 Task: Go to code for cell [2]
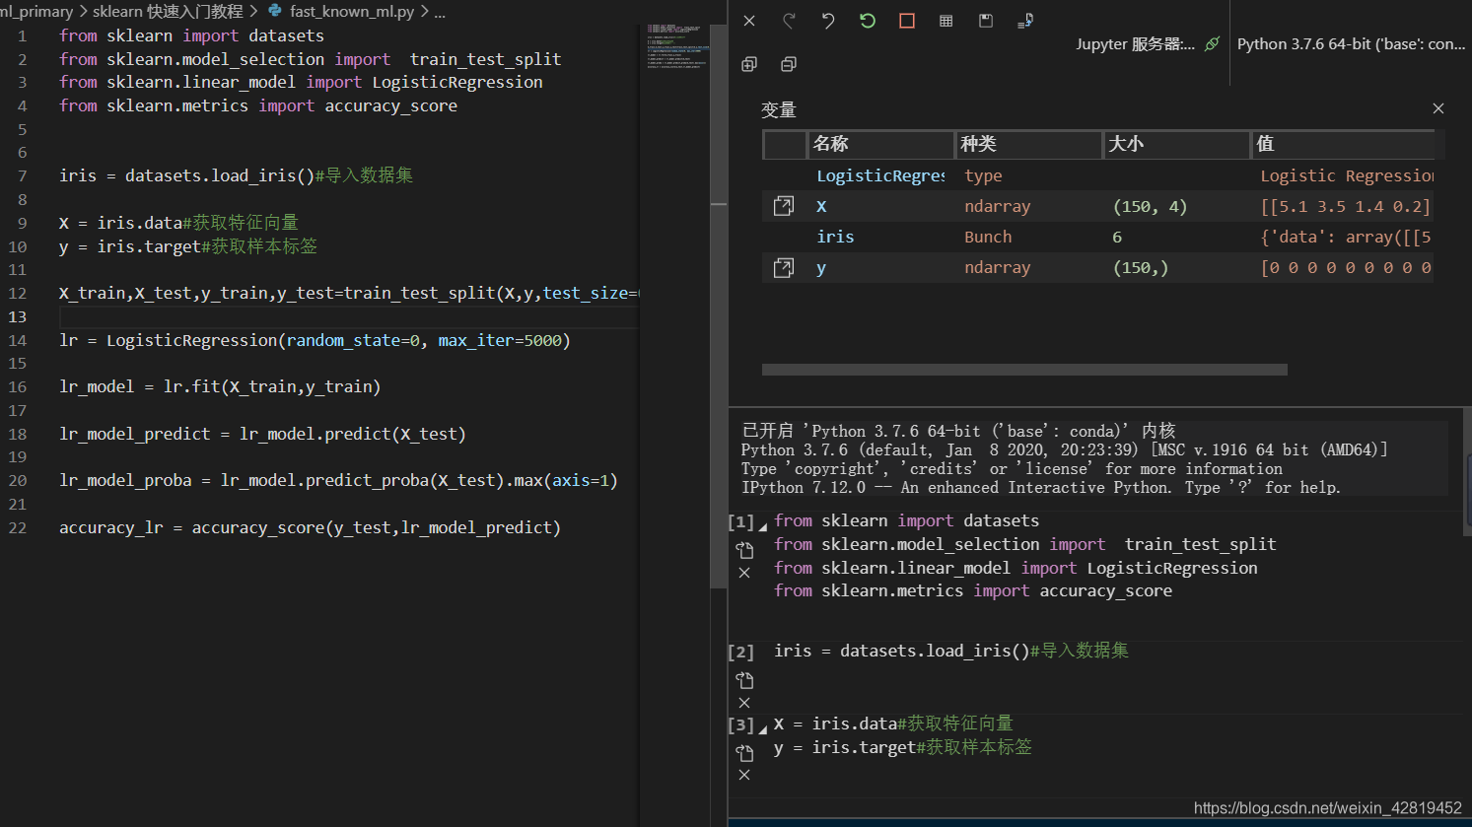point(744,680)
